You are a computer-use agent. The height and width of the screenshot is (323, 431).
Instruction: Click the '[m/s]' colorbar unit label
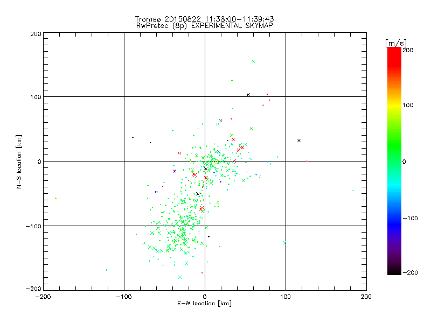[396, 43]
